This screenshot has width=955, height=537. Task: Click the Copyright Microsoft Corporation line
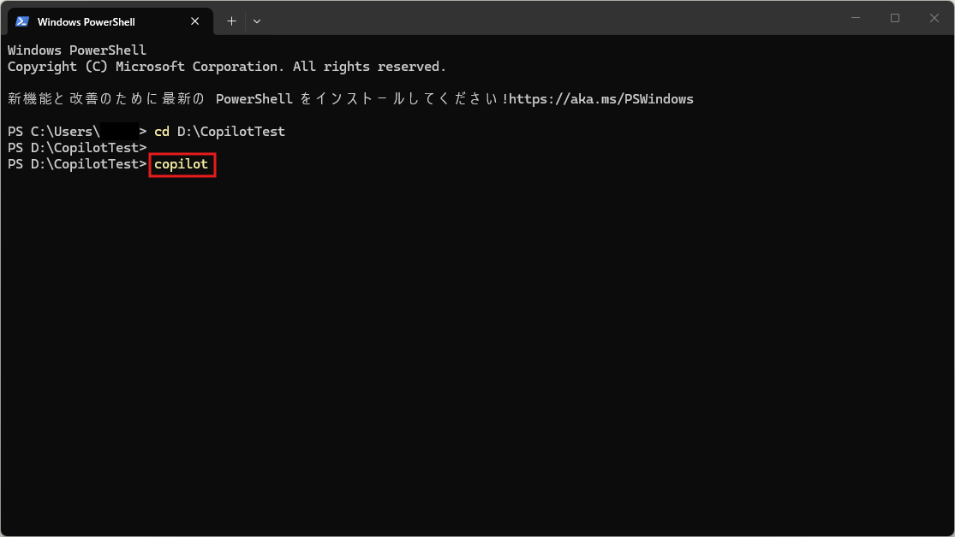click(x=227, y=67)
